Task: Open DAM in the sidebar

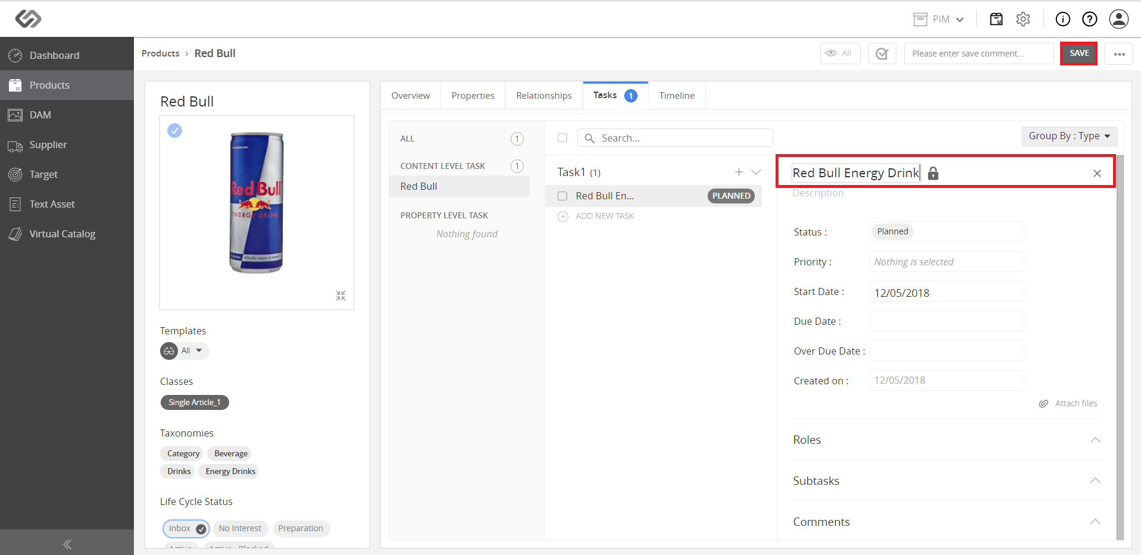Action: click(x=67, y=115)
